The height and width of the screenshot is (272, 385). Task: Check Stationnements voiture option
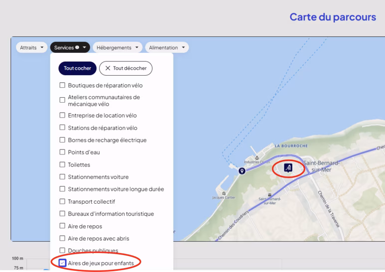[x=62, y=176]
